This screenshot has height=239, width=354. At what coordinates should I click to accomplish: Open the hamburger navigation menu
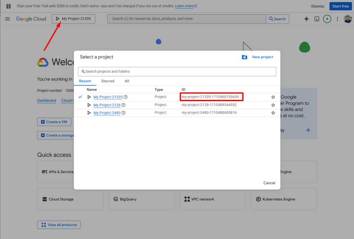[8, 19]
